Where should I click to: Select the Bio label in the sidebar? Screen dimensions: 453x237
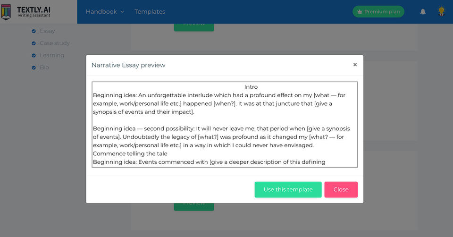(x=44, y=68)
